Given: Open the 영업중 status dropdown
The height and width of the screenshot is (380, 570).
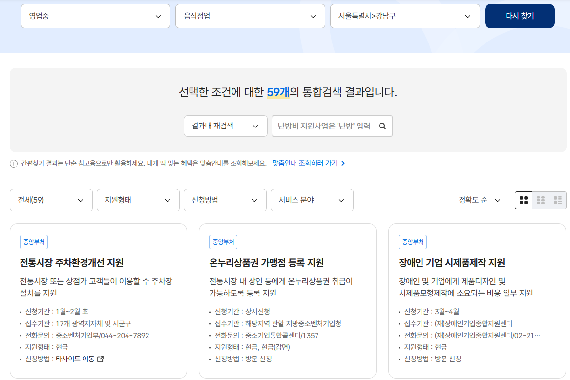Looking at the screenshot, I should 95,16.
